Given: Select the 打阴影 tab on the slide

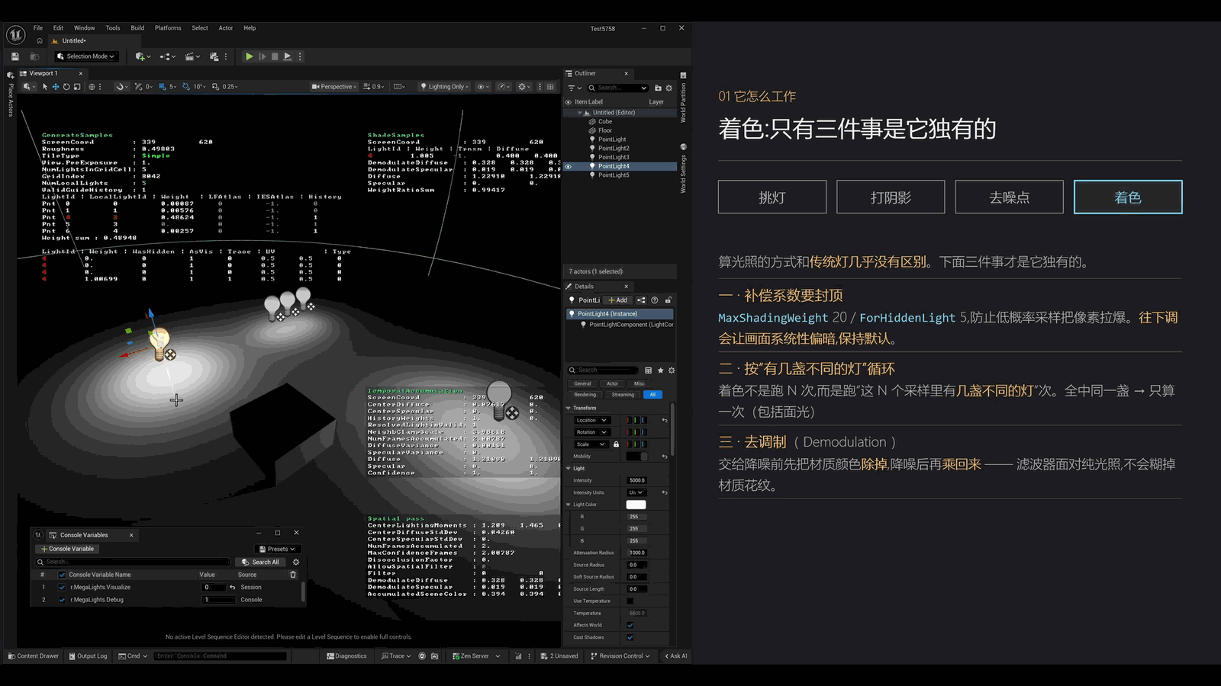Looking at the screenshot, I should (x=891, y=197).
